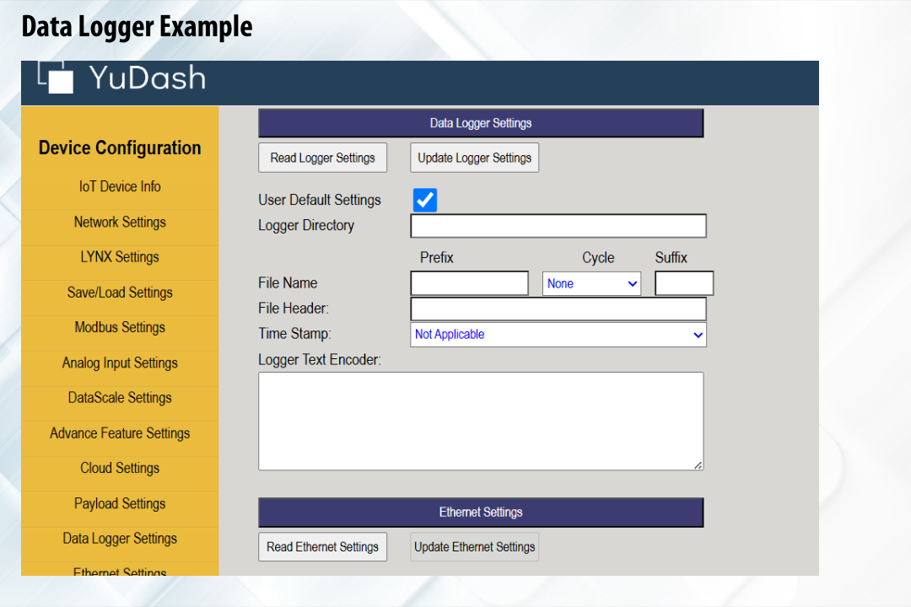Open Analog Input Settings page
The height and width of the screenshot is (607, 911).
click(120, 363)
